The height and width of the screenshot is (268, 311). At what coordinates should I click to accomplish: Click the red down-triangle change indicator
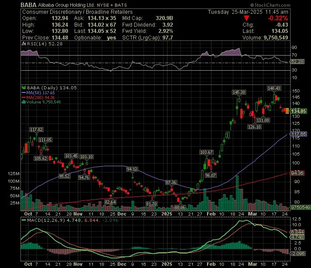coord(246,19)
